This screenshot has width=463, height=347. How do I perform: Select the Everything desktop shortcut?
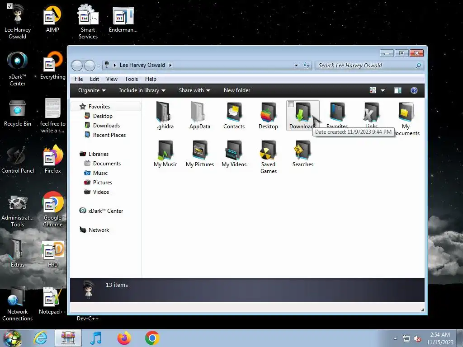click(52, 66)
